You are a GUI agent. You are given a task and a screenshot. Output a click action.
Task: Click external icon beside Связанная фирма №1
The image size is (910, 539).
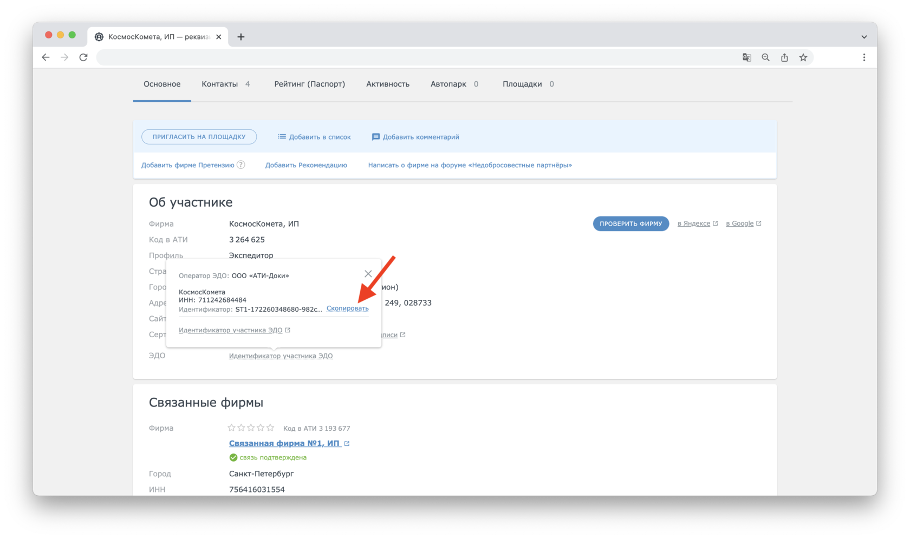point(347,443)
